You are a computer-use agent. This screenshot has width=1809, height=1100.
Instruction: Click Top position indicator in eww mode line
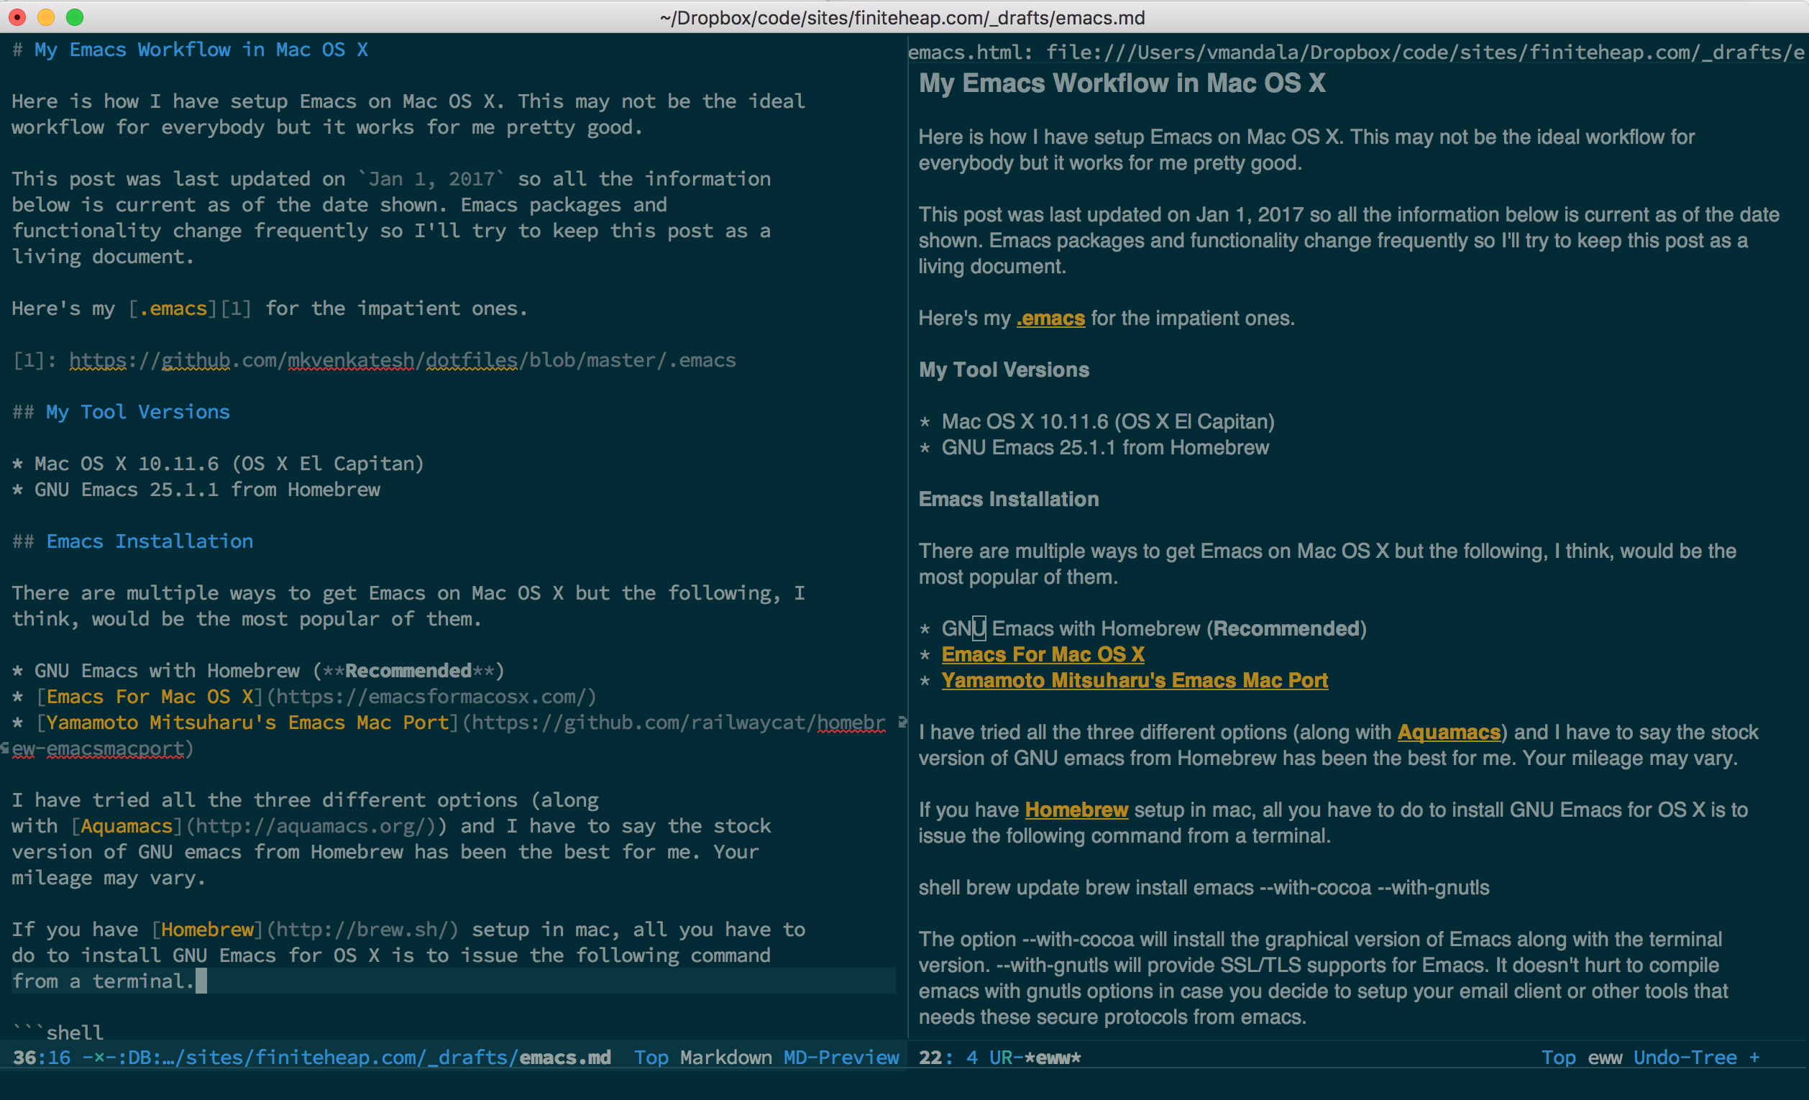click(x=1559, y=1058)
